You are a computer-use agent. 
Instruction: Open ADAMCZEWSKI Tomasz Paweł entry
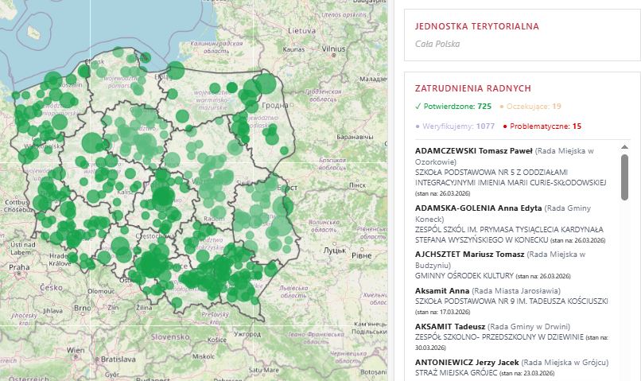click(x=469, y=150)
